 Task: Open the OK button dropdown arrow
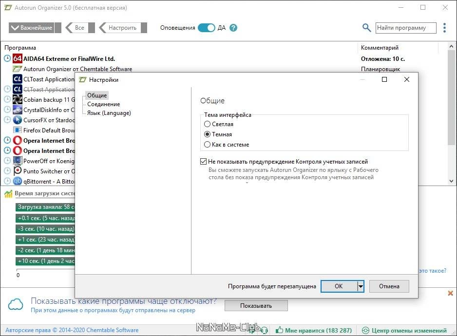click(x=361, y=286)
